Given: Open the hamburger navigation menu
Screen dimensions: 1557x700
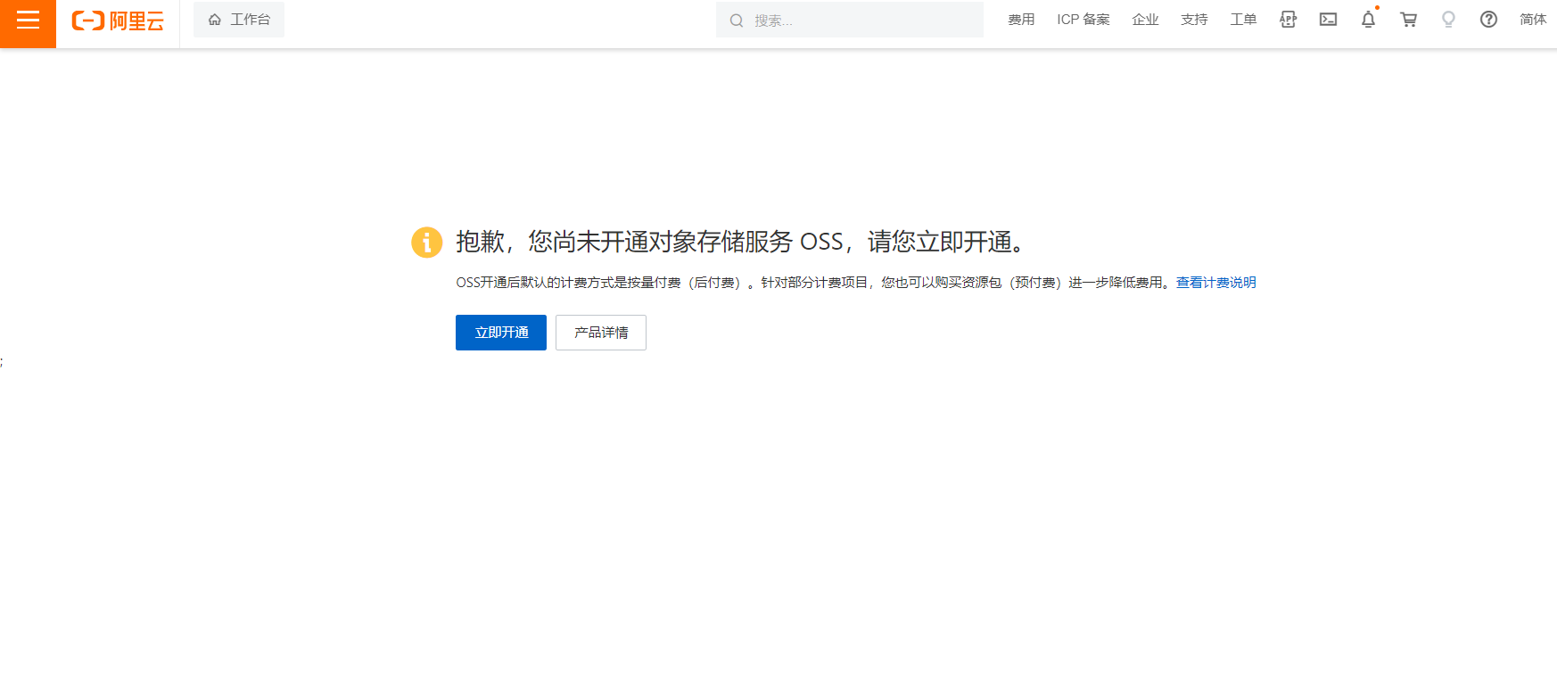Looking at the screenshot, I should (x=28, y=20).
